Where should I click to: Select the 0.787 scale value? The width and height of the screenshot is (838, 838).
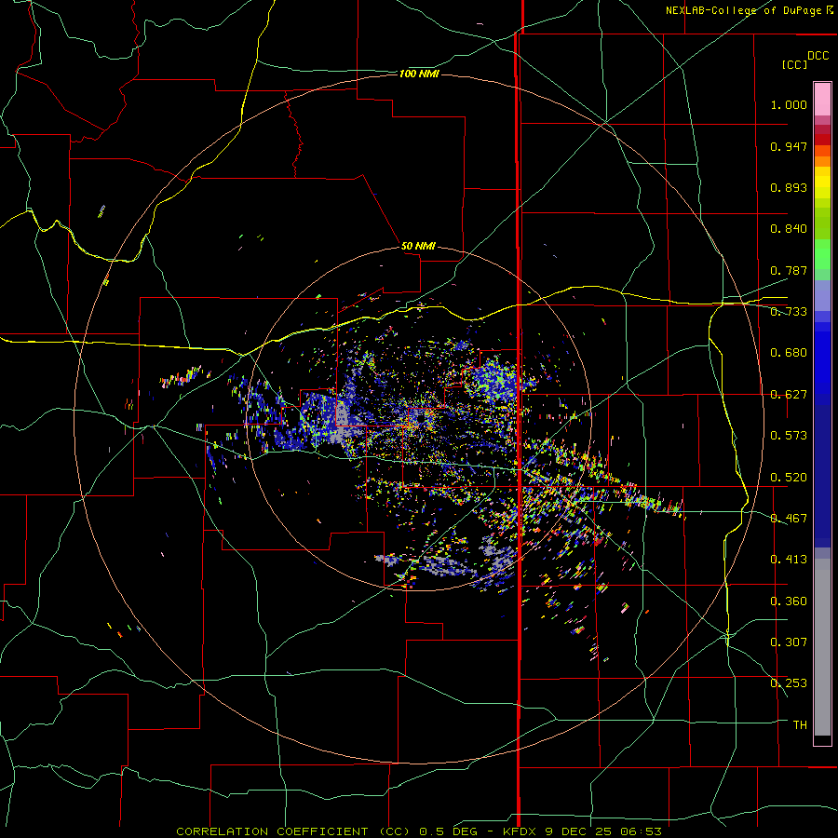point(789,270)
